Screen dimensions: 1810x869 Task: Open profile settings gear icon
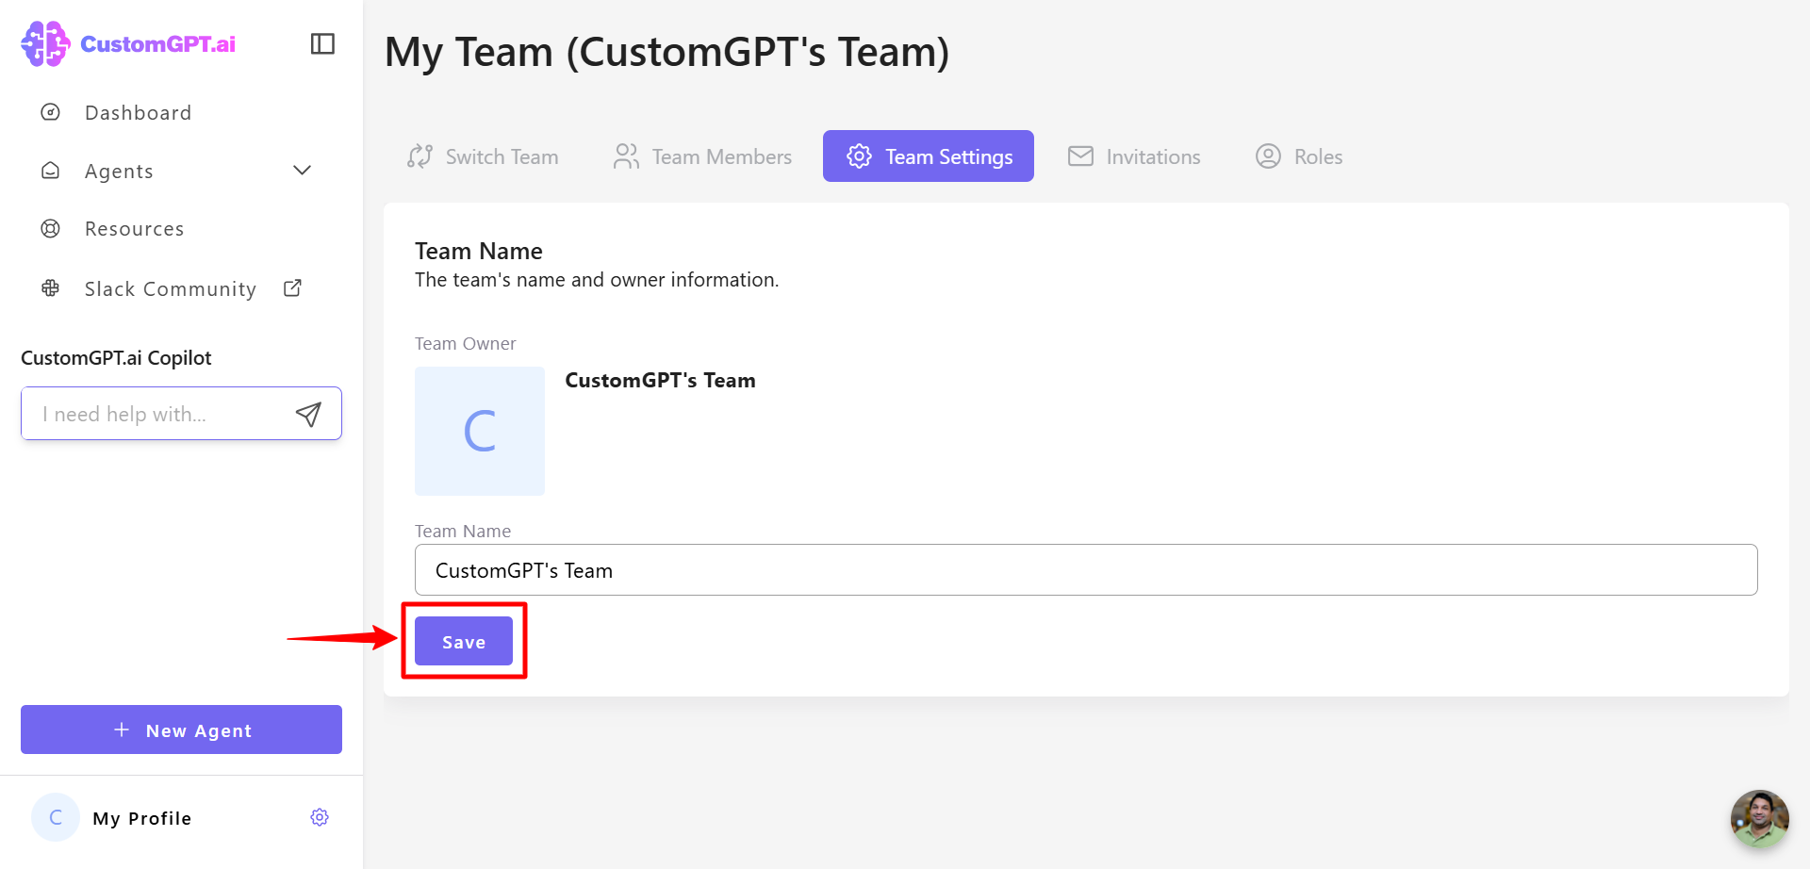(x=320, y=817)
